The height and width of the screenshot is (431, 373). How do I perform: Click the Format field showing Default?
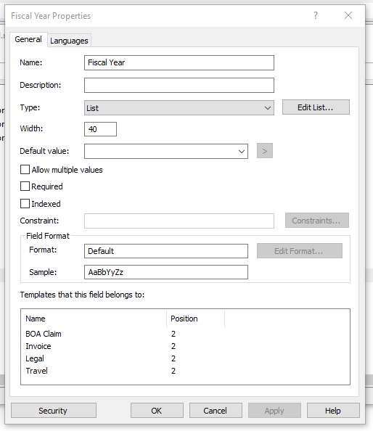(x=166, y=251)
